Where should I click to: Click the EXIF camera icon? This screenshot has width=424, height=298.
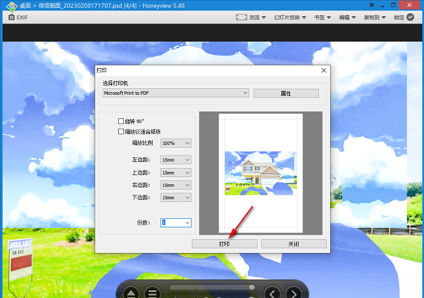tap(12, 18)
